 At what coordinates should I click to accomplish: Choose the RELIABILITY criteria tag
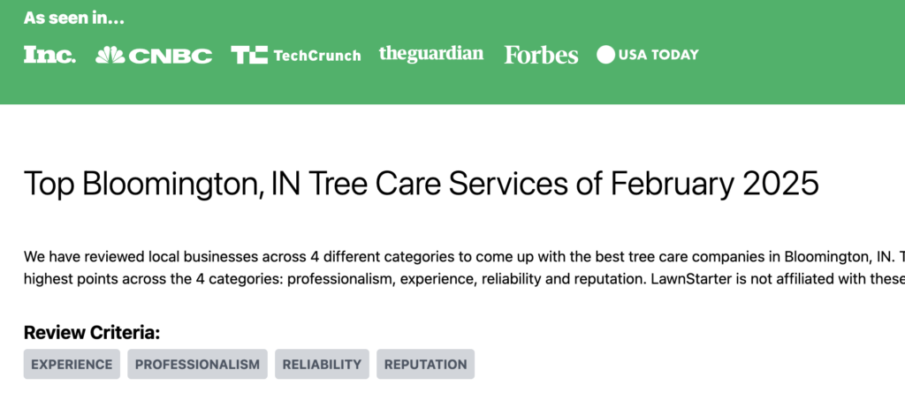(x=322, y=364)
